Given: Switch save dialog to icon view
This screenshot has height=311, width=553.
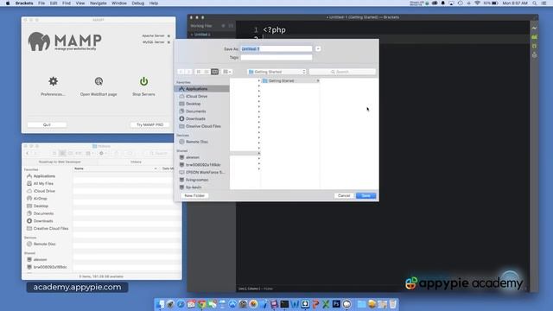Looking at the screenshot, I should coord(199,72).
